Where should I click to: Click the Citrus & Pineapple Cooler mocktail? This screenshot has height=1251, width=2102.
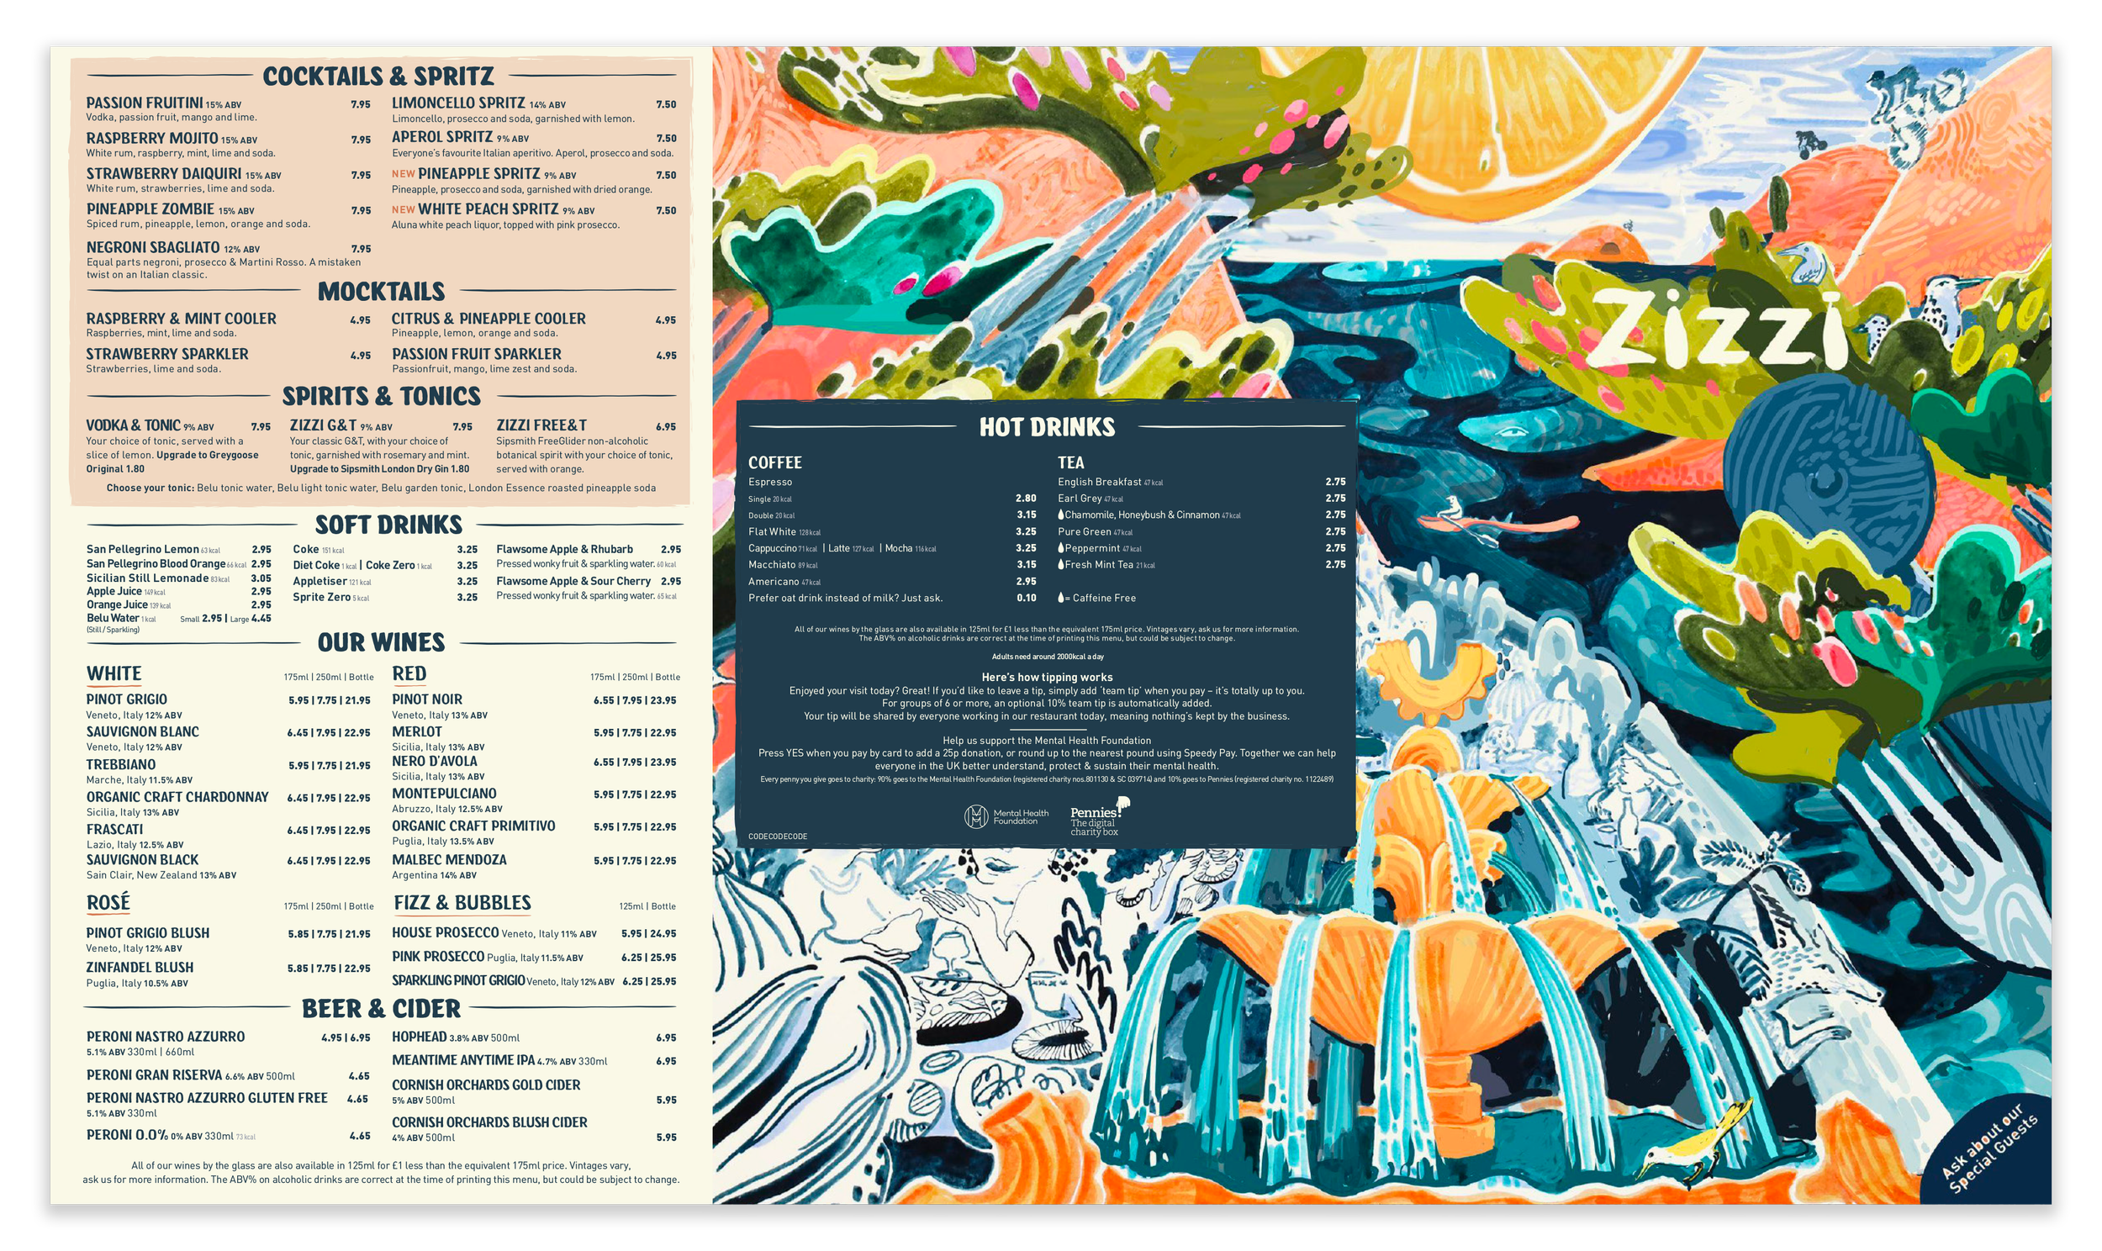(489, 319)
